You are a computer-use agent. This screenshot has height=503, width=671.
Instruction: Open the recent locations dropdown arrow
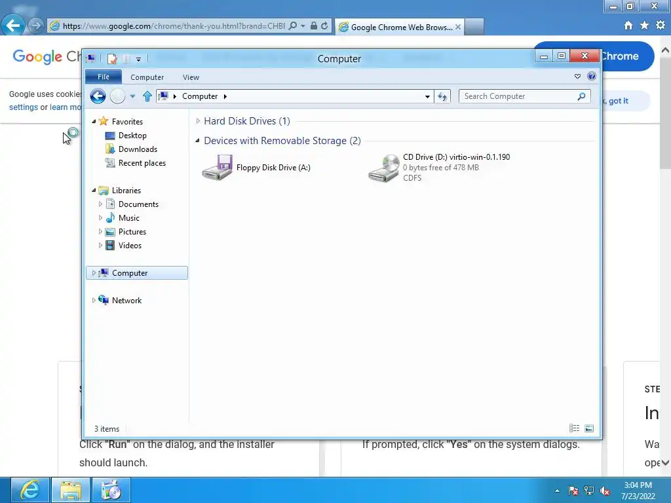pyautogui.click(x=132, y=96)
